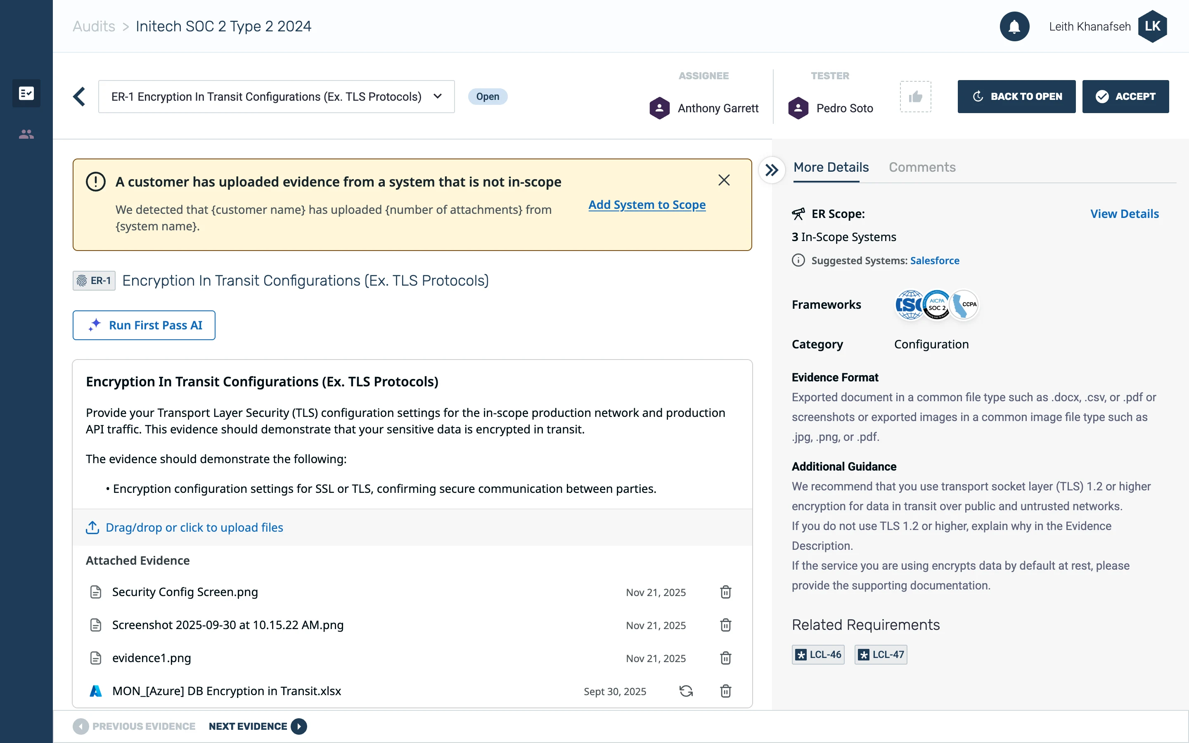Click the Azure icon beside MON_[Azure] file
The width and height of the screenshot is (1189, 743).
pyautogui.click(x=96, y=691)
